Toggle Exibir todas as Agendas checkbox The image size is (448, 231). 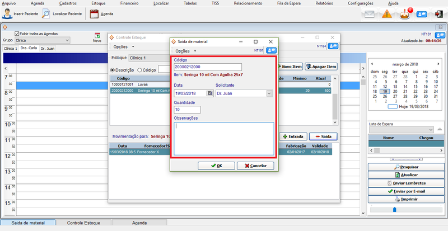point(16,34)
